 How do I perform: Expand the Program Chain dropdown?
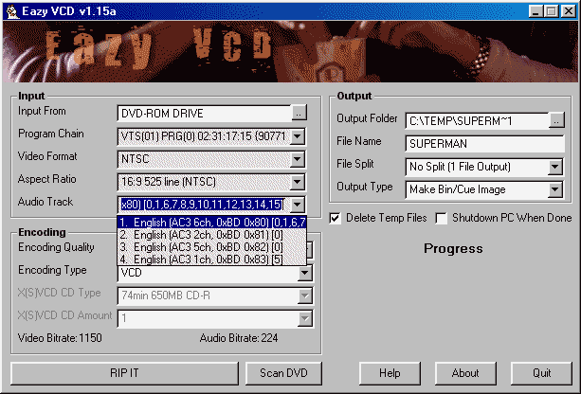click(x=299, y=136)
